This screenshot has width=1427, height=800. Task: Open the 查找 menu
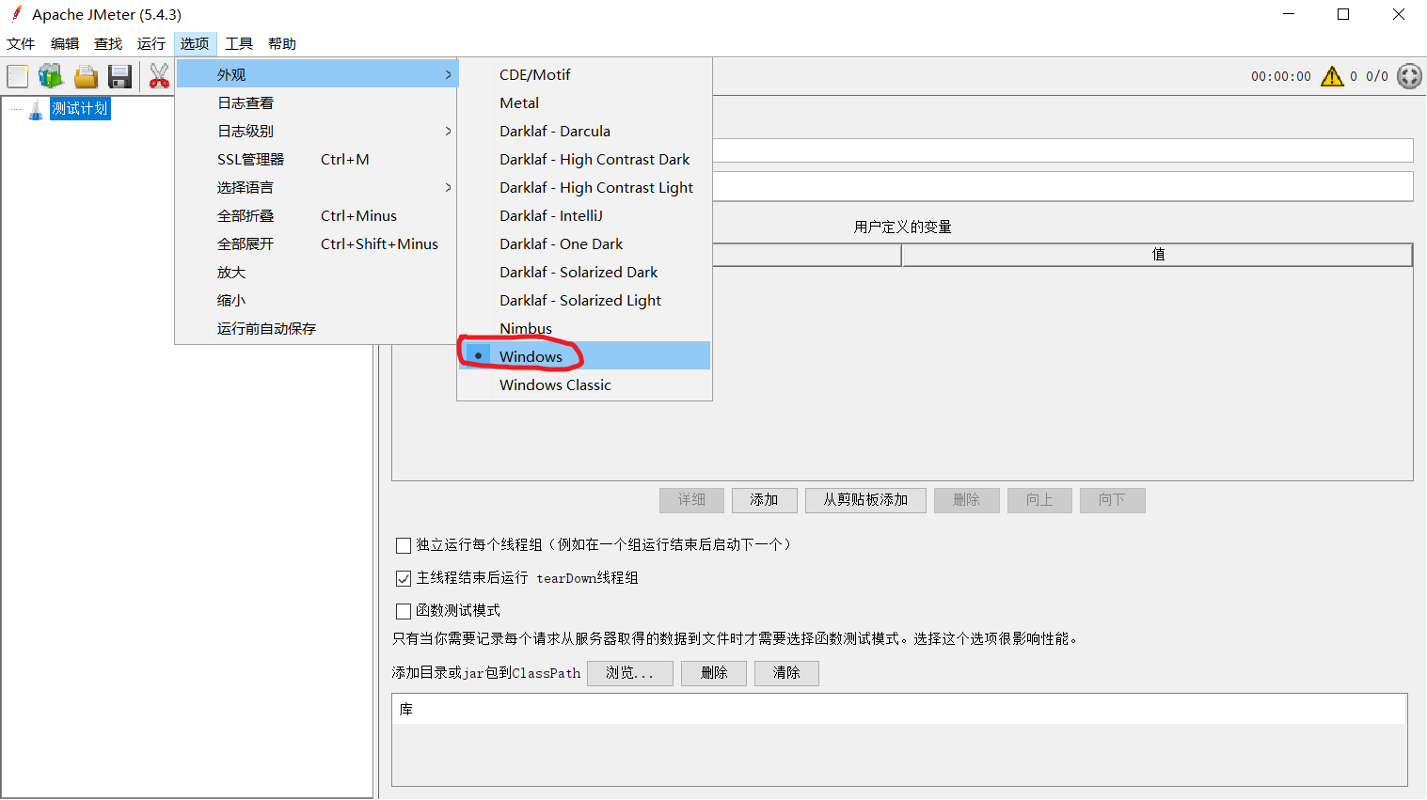[x=108, y=44]
